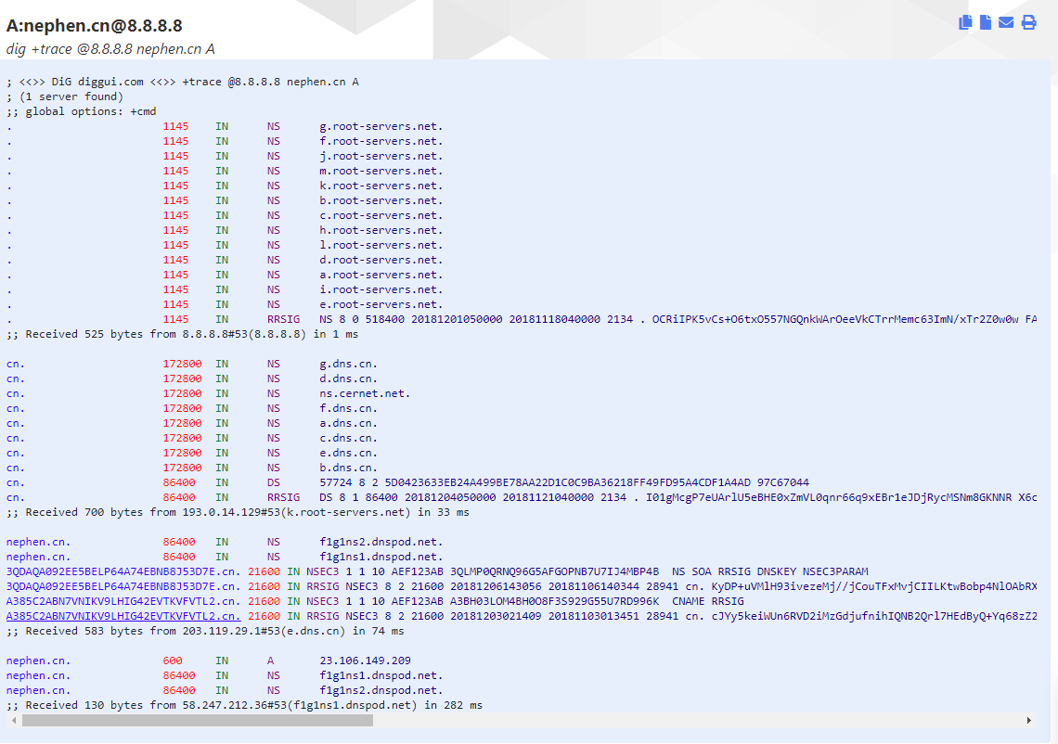Select f.root-servers.net. entry

tap(381, 141)
